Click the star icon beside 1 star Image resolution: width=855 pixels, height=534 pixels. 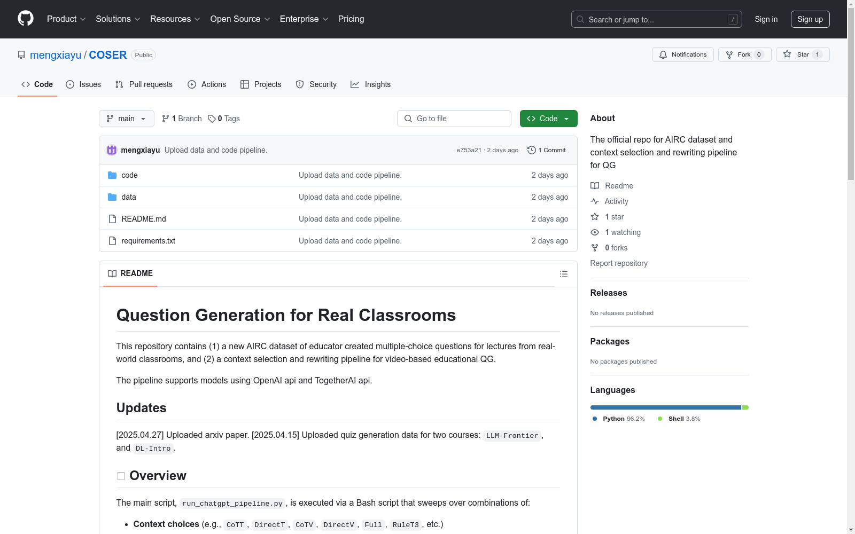[595, 217]
